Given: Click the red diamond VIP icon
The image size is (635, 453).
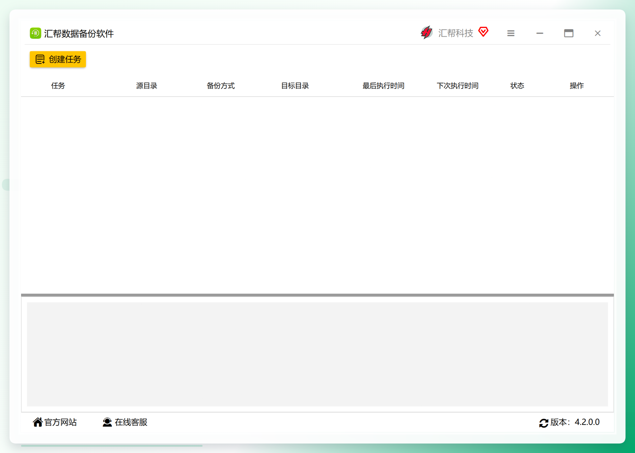Looking at the screenshot, I should point(483,32).
